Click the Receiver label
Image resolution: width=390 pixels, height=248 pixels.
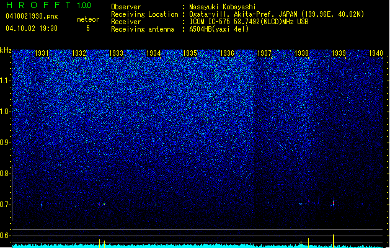[x=126, y=22]
